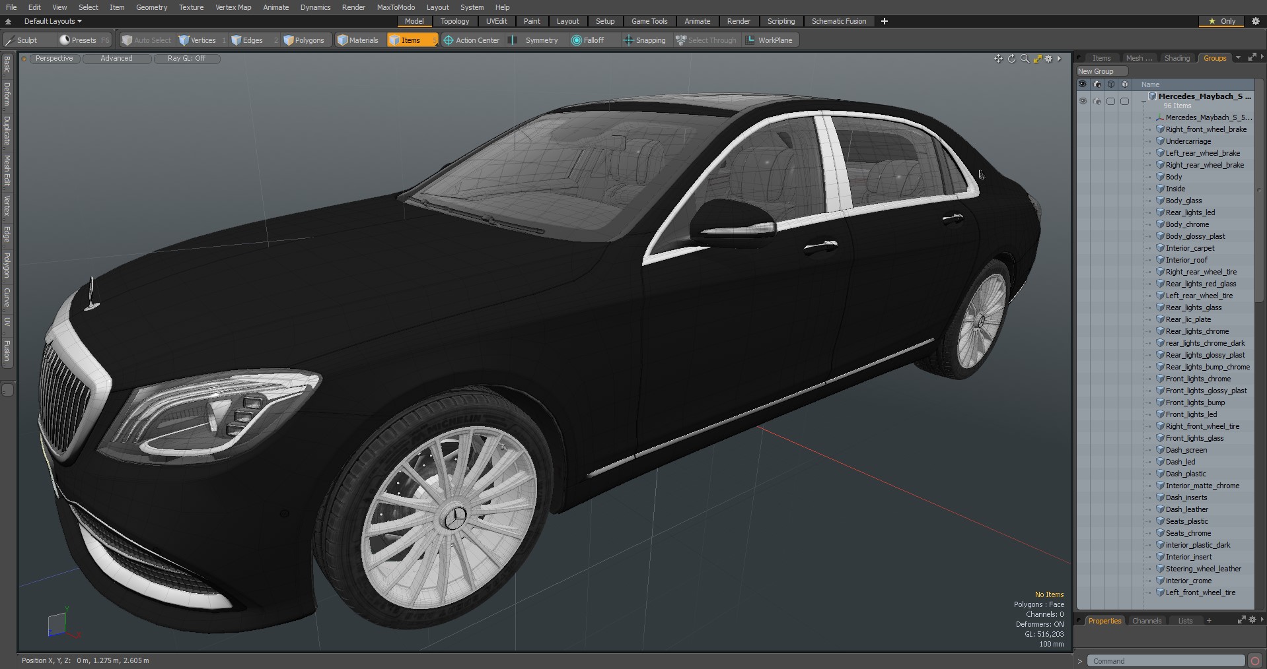Click the arrow at the Groups panel's far right
Viewport: 1267px width, 669px height.
pyautogui.click(x=1263, y=58)
